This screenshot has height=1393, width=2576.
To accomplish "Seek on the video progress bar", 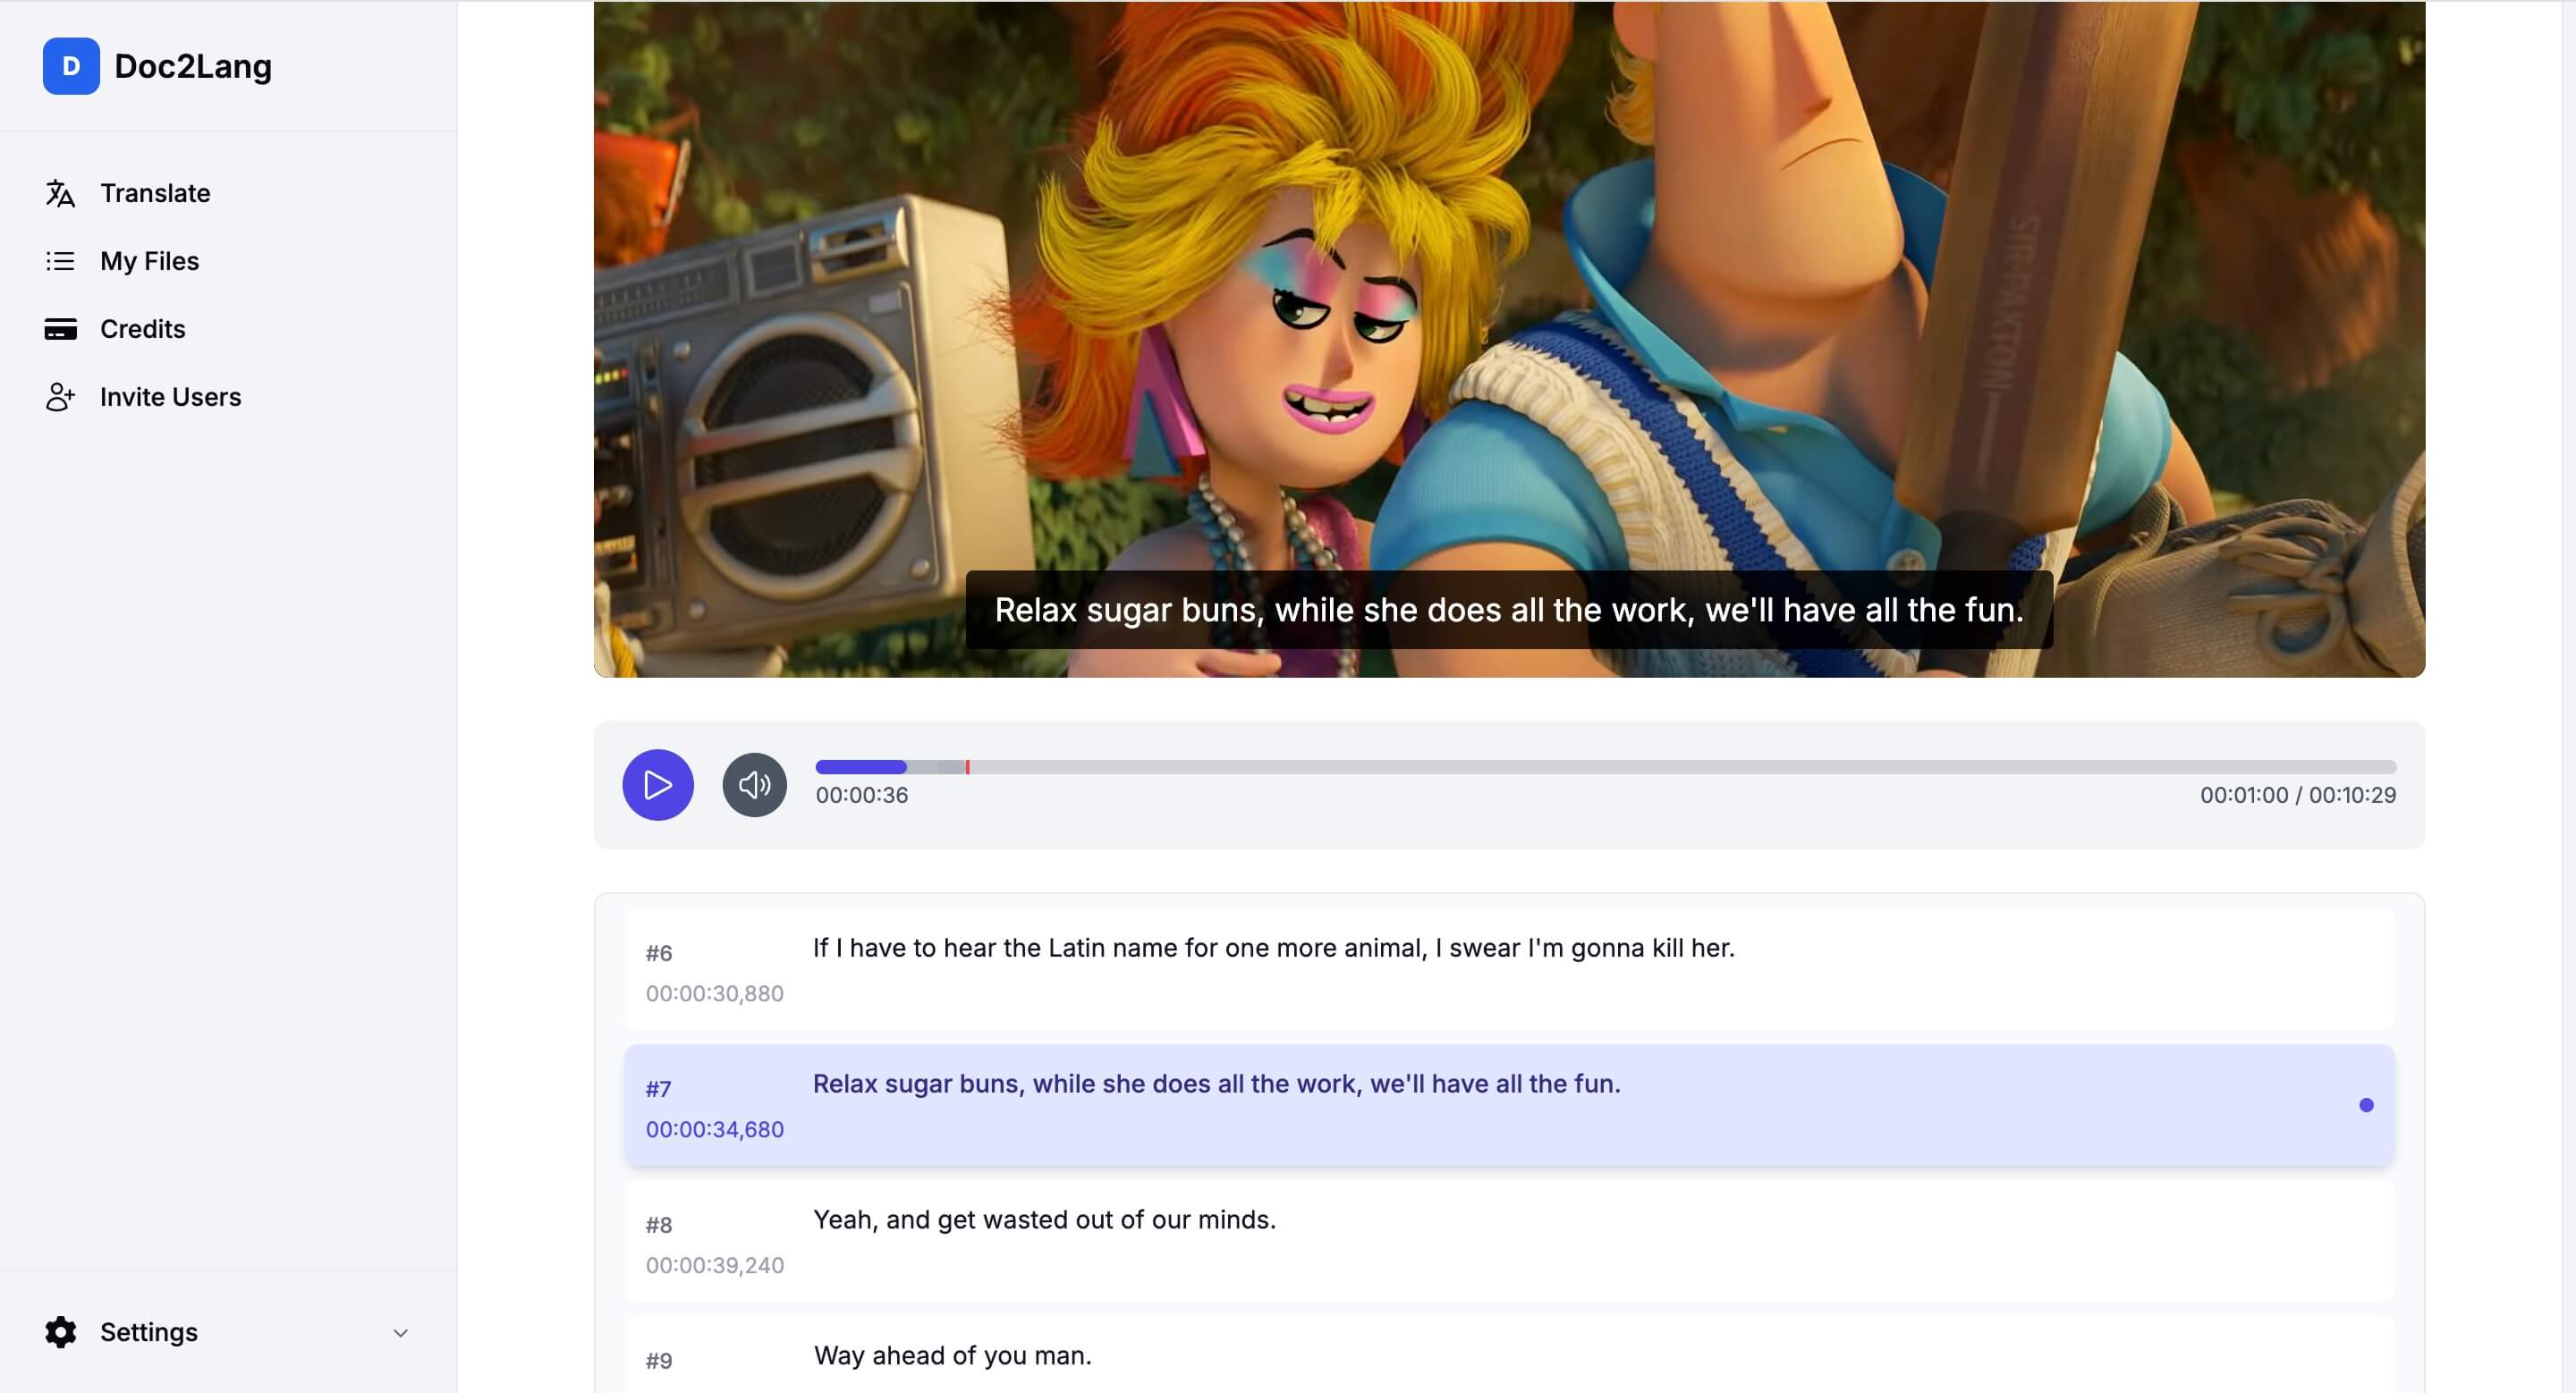I will pyautogui.click(x=1606, y=767).
